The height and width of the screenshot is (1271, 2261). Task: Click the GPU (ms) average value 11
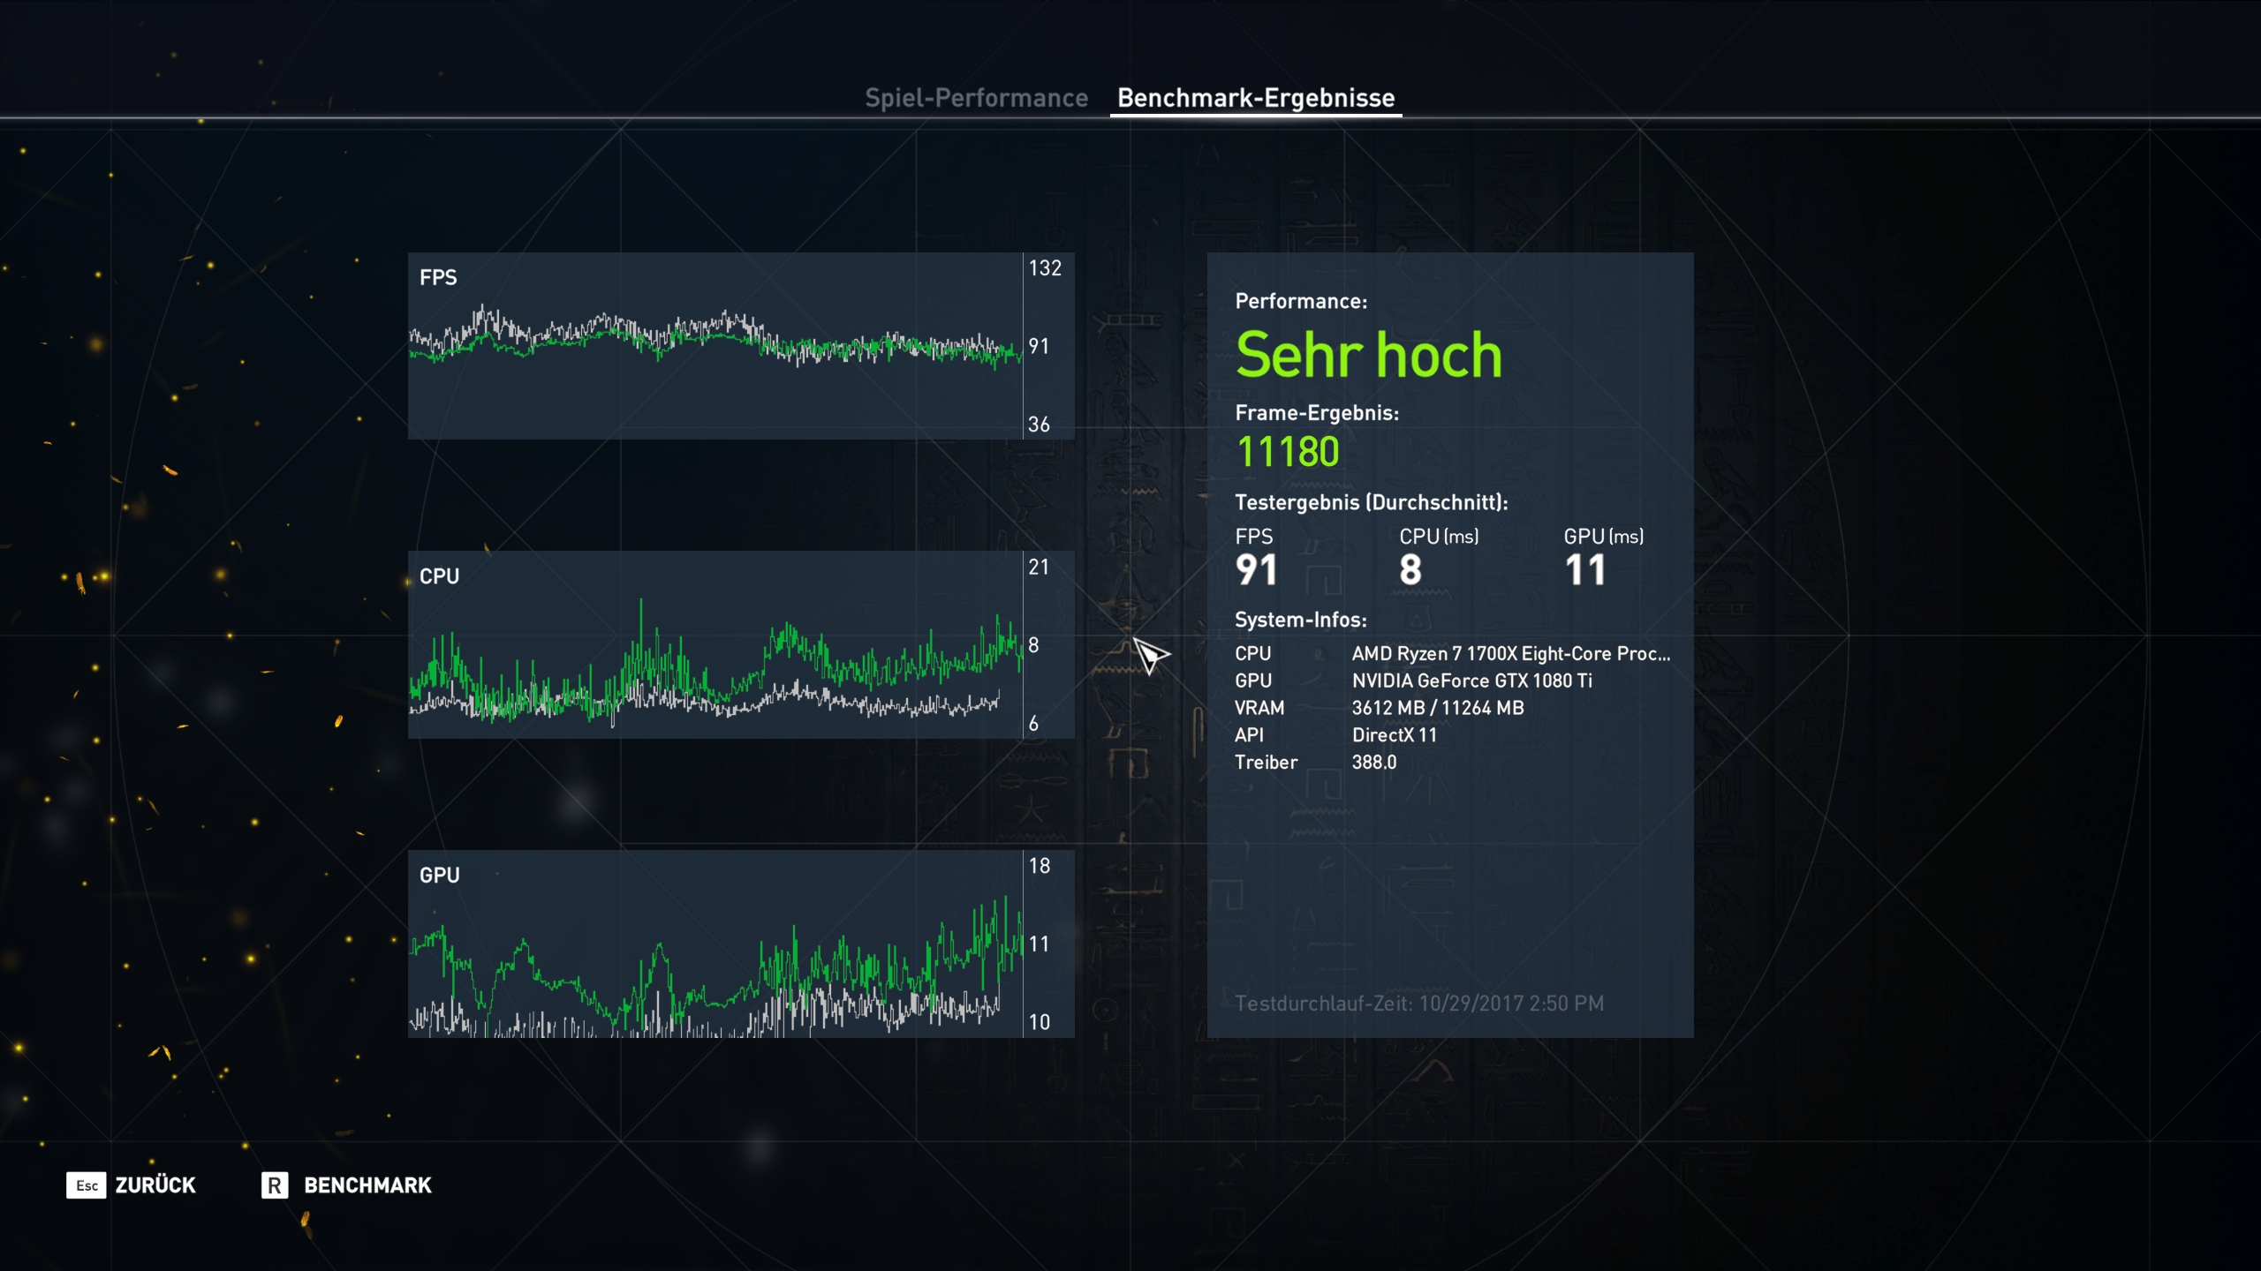click(1584, 569)
